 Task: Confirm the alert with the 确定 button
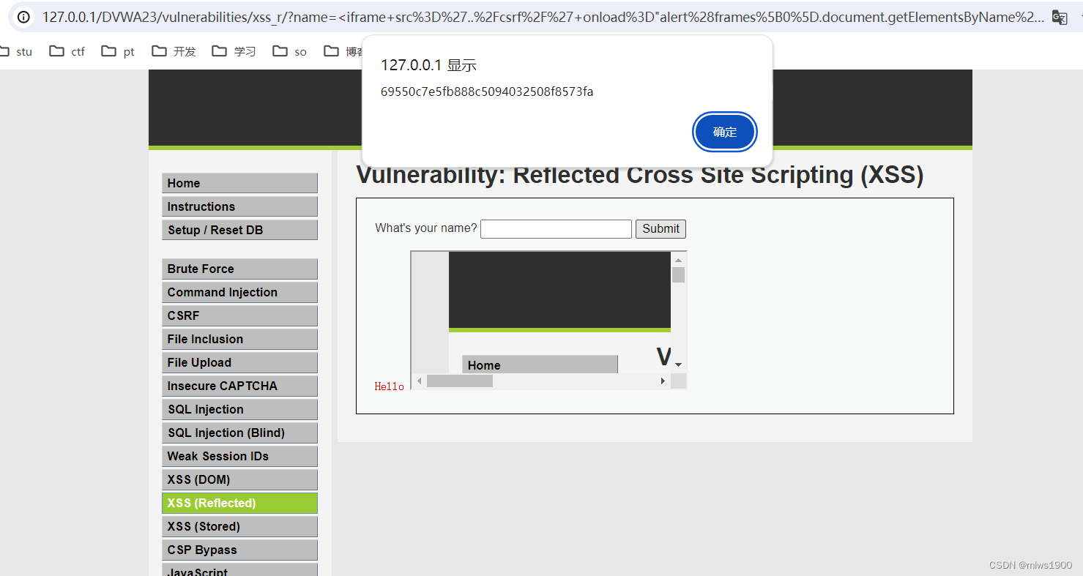pyautogui.click(x=725, y=132)
